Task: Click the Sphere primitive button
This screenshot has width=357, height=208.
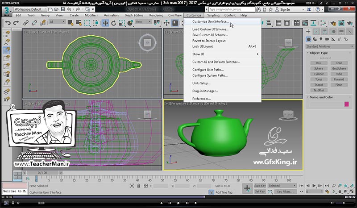Action: [319, 68]
